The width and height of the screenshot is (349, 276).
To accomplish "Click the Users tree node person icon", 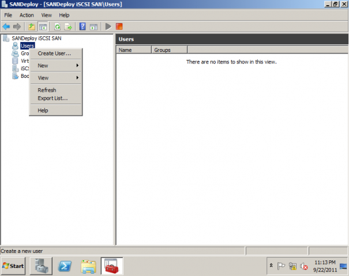I will (16, 46).
